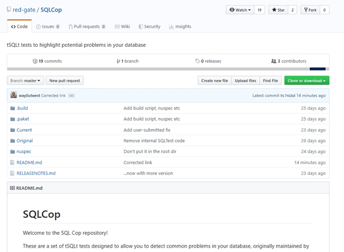
Task: Open the Branch: master dropdown
Action: 25,81
